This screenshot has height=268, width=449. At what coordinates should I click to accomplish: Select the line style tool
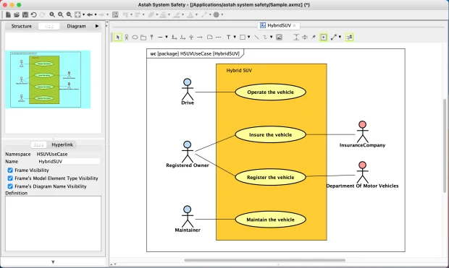click(x=334, y=37)
